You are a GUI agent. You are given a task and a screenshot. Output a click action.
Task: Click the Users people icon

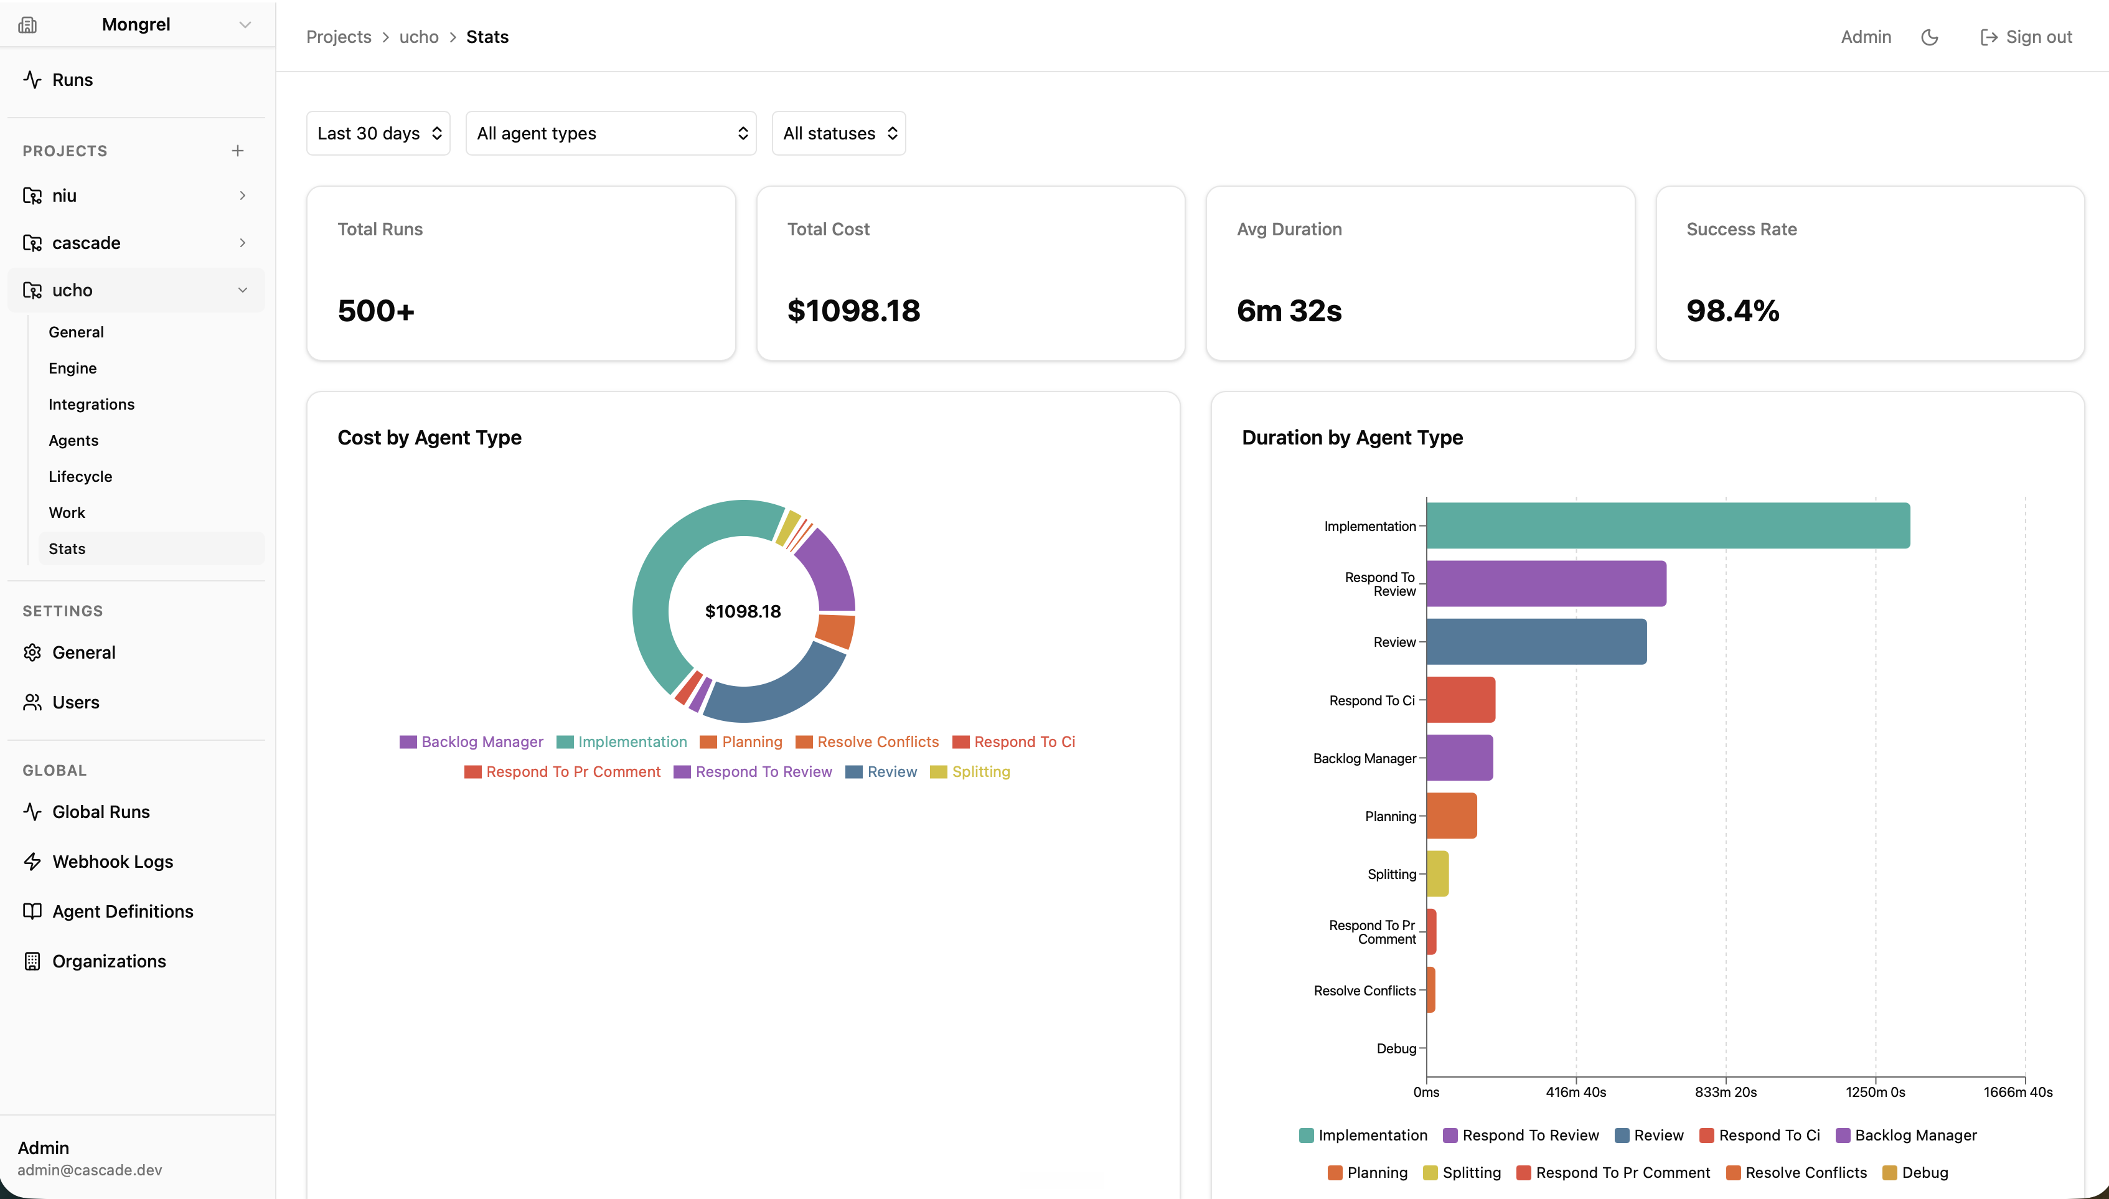coord(32,702)
